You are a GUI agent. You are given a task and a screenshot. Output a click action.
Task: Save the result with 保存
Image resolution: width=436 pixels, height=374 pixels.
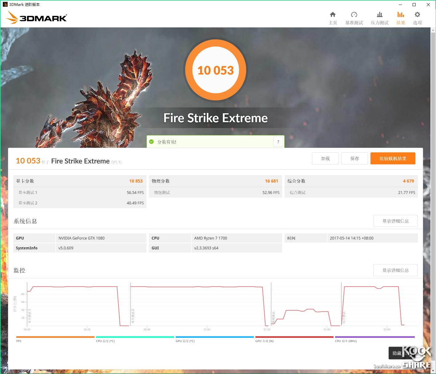(354, 158)
